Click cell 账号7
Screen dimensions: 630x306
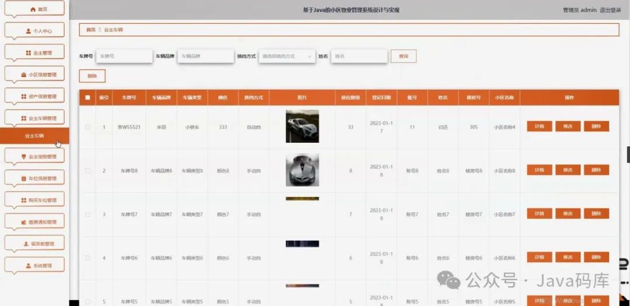click(412, 214)
